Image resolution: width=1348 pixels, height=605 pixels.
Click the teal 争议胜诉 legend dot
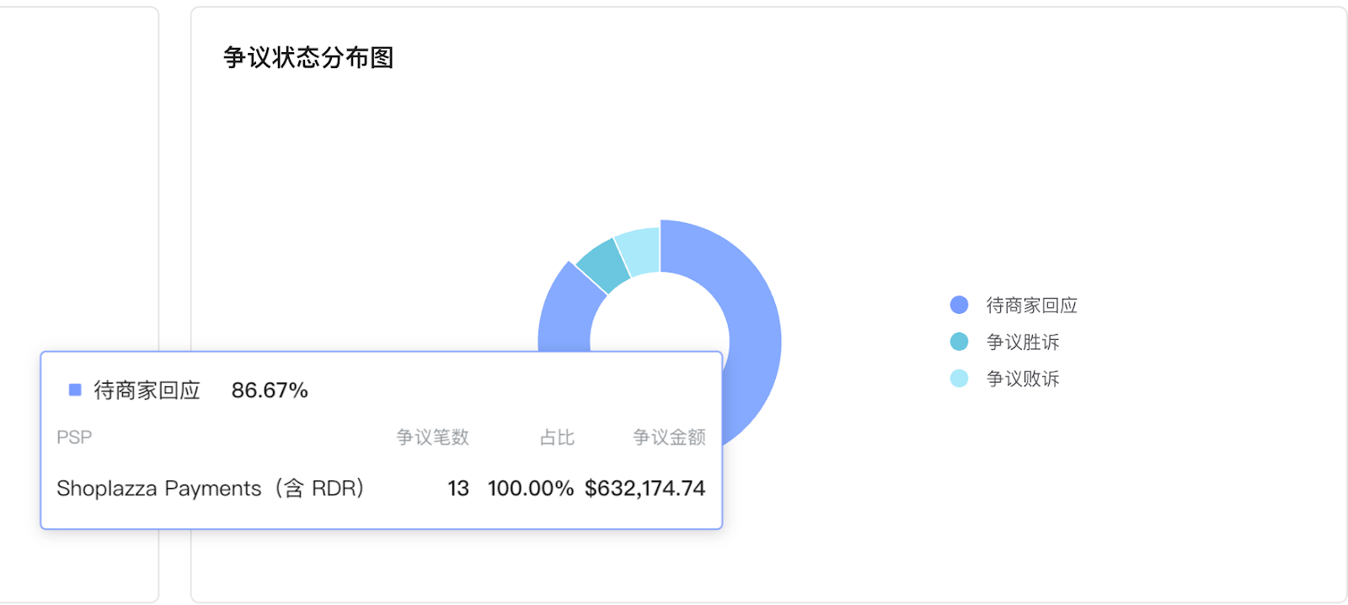(959, 342)
